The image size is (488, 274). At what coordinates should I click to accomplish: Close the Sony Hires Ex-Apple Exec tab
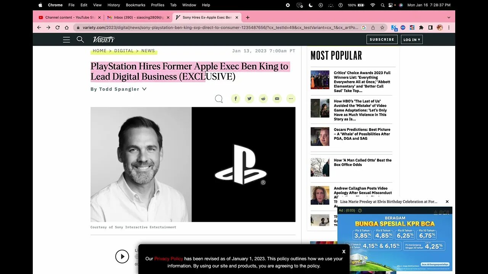(237, 18)
